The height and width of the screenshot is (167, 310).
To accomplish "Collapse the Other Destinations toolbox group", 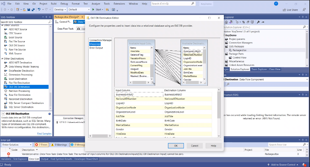I will tap(2, 59).
